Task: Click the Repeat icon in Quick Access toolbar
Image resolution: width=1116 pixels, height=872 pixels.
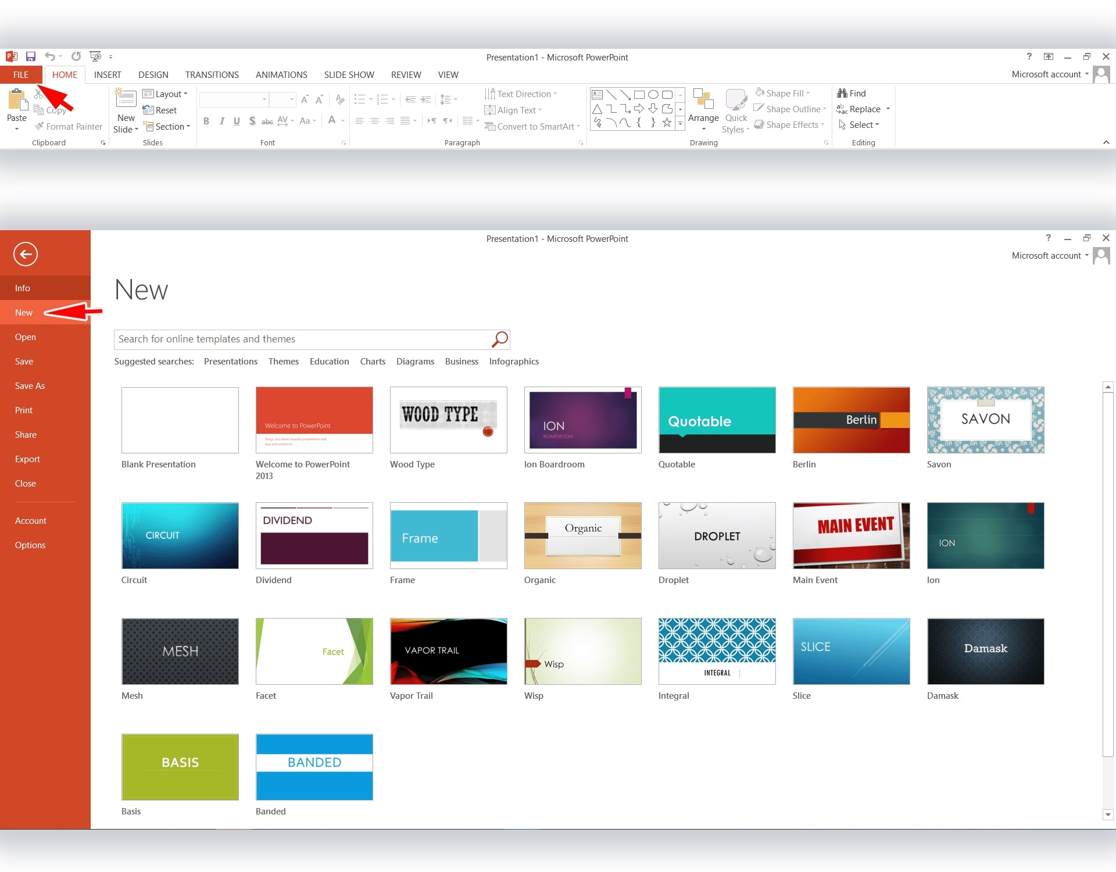Action: point(76,56)
